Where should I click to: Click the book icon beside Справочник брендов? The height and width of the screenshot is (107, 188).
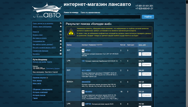(61, 50)
